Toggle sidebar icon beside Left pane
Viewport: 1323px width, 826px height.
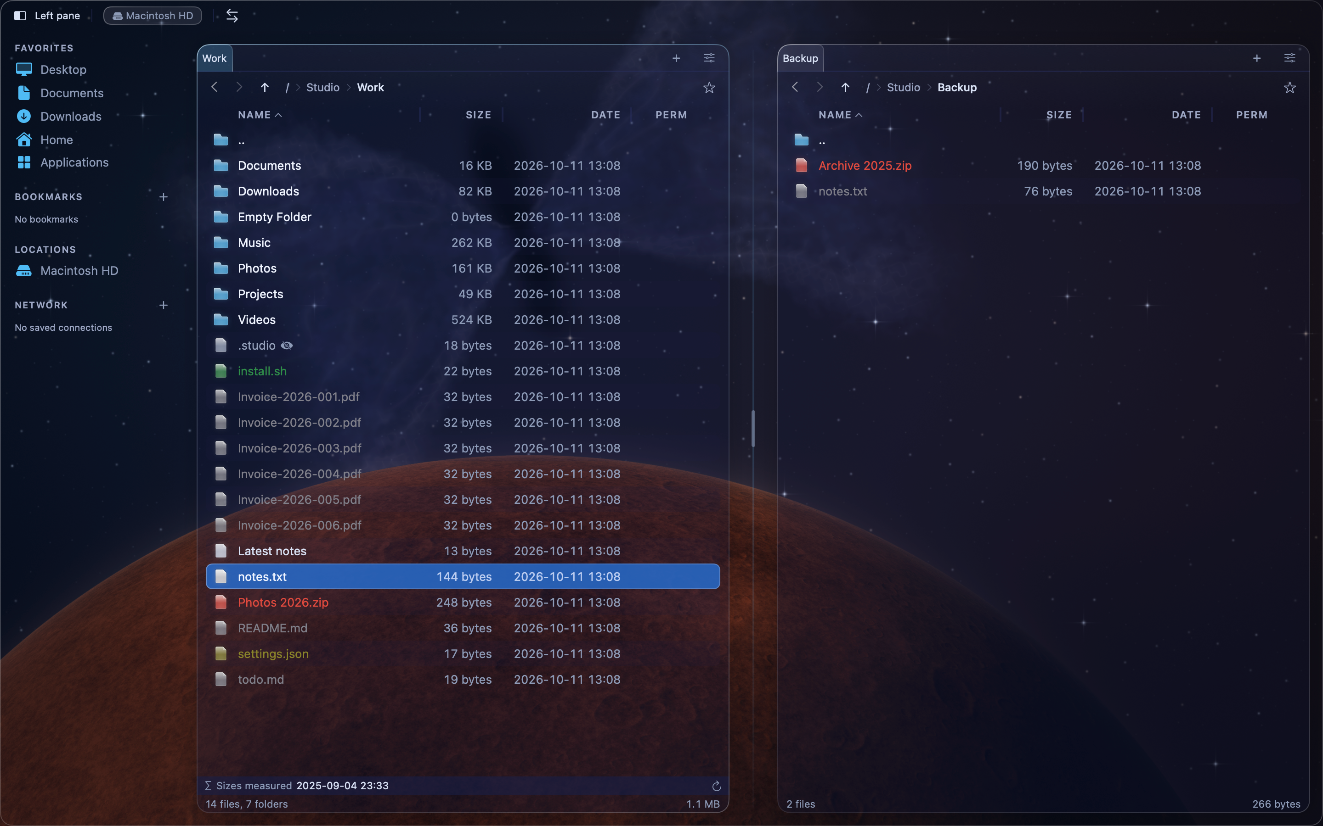point(20,15)
